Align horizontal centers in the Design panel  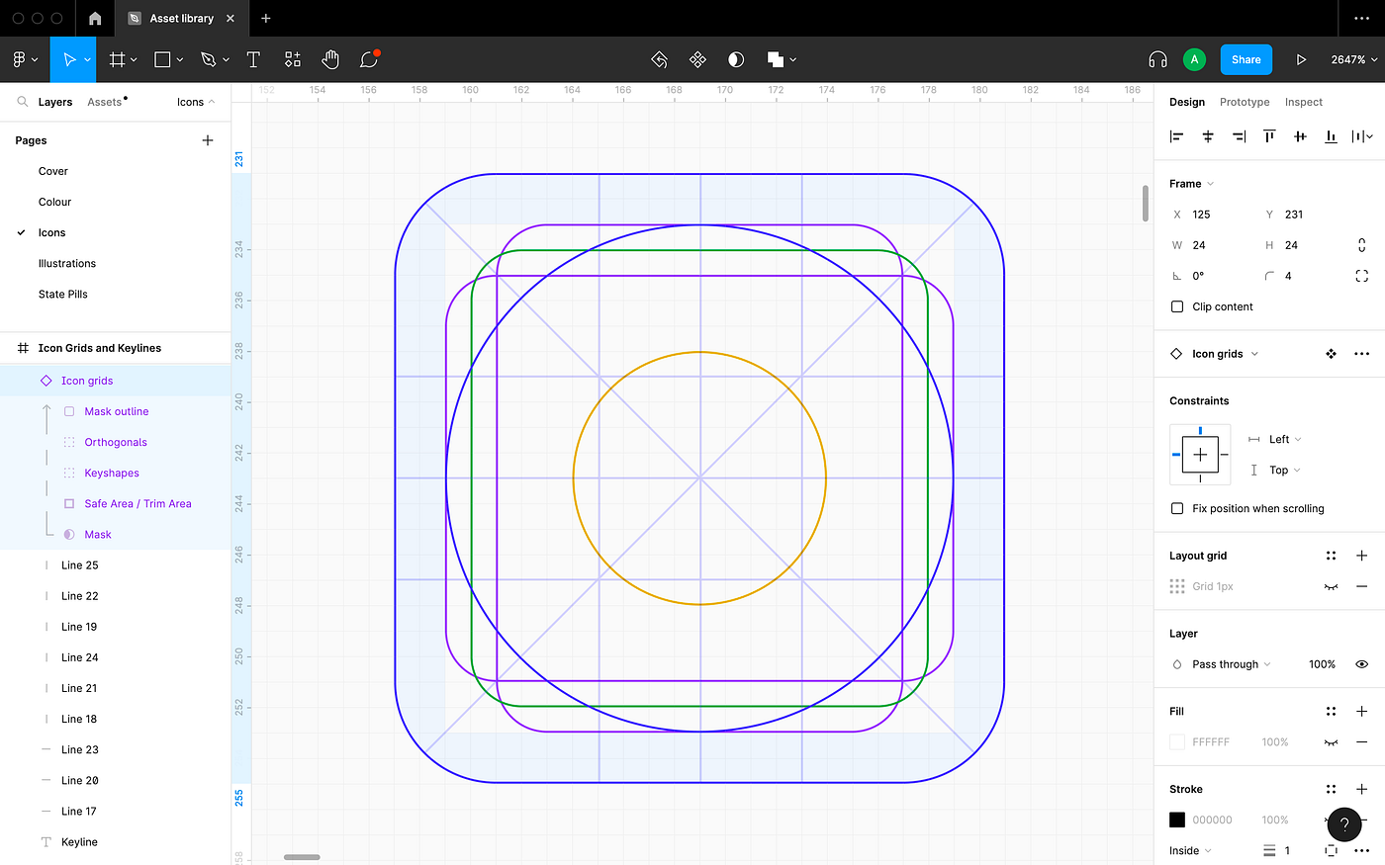pos(1207,136)
